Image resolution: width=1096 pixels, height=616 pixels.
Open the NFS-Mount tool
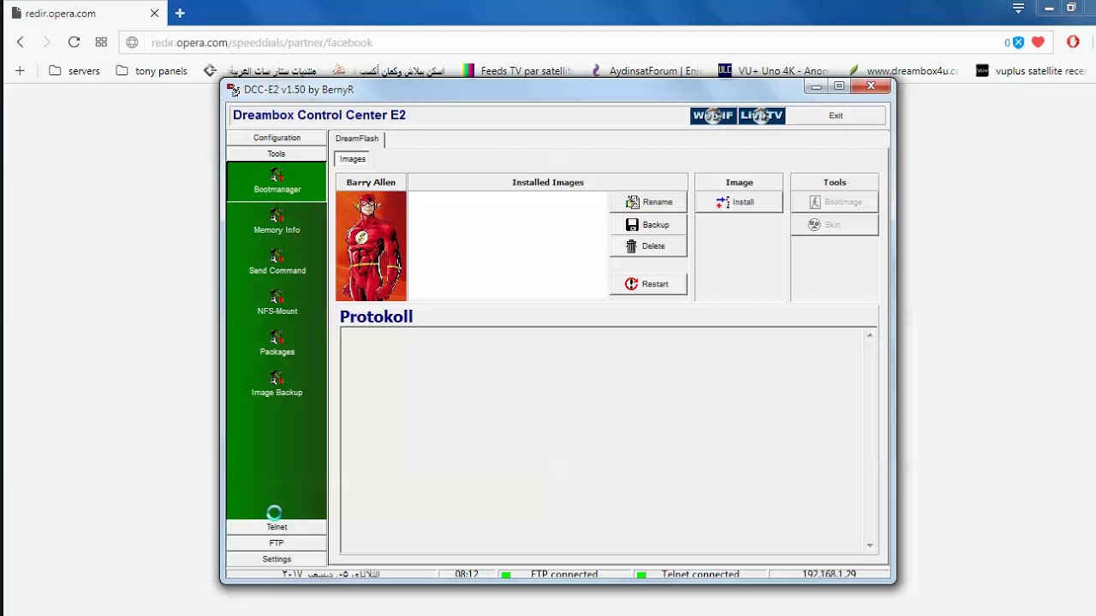coord(277,303)
